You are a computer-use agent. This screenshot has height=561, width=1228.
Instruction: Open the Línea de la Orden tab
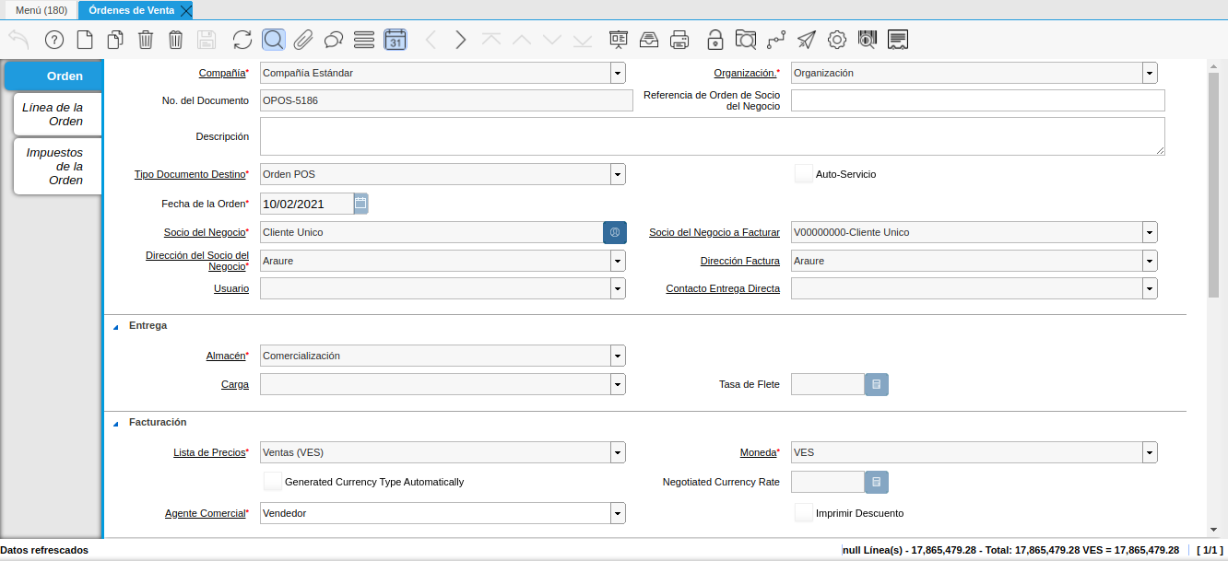[57, 114]
